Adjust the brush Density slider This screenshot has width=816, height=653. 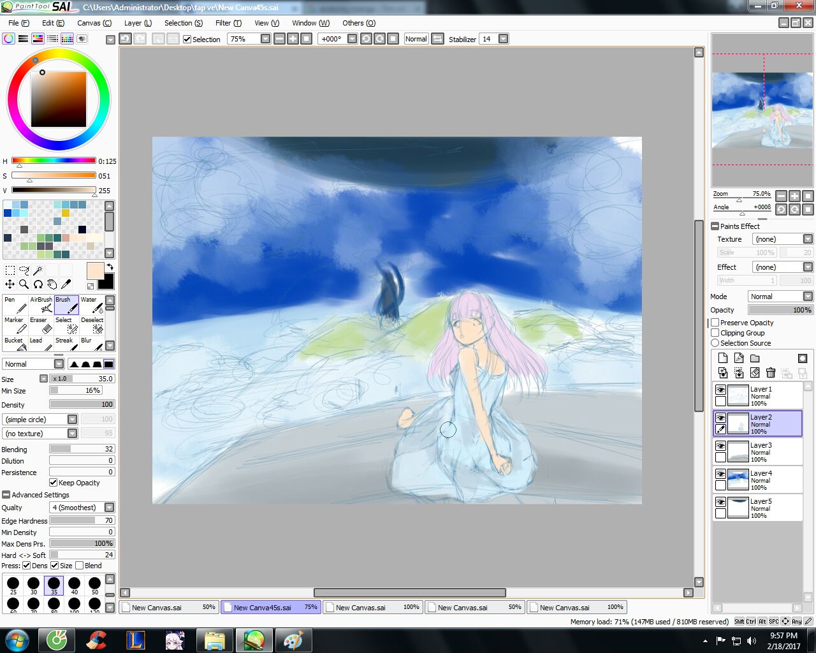coord(82,404)
